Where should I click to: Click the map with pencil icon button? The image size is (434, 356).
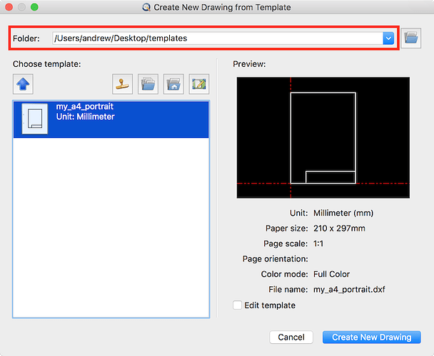coord(198,84)
